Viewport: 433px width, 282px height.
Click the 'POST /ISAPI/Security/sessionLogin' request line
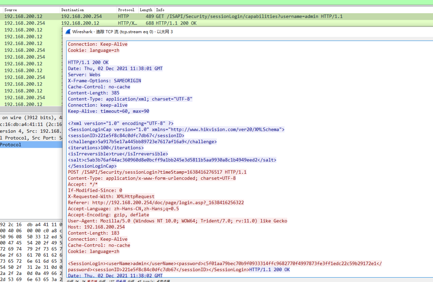pyautogui.click(x=157, y=172)
